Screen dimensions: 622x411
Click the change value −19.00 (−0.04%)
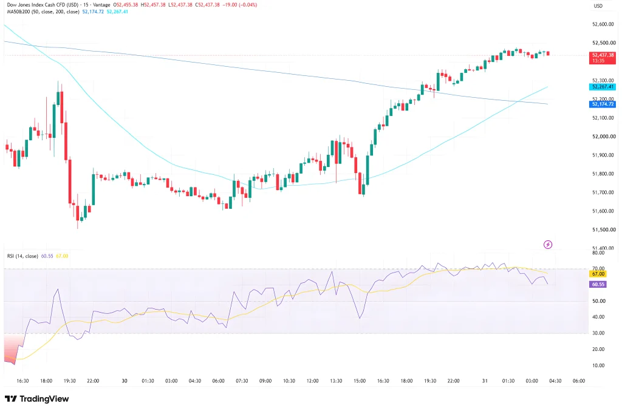[239, 5]
